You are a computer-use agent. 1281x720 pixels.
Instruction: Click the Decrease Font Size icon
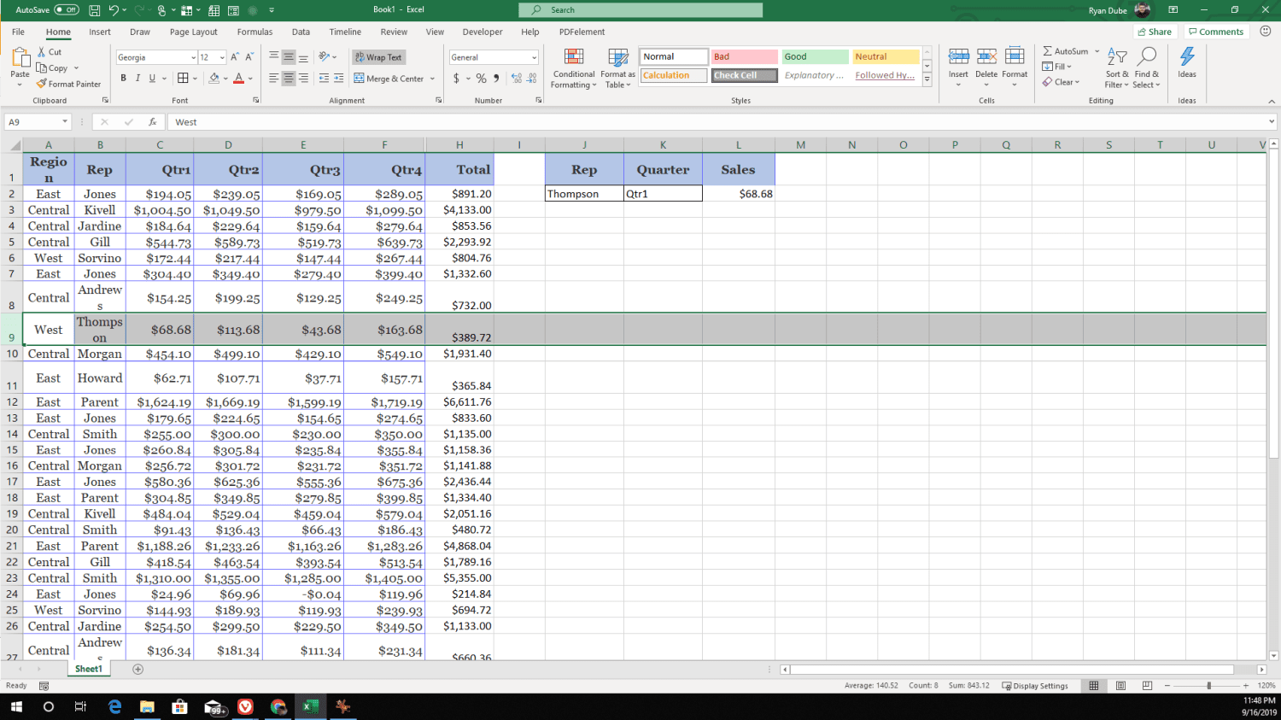pyautogui.click(x=249, y=57)
